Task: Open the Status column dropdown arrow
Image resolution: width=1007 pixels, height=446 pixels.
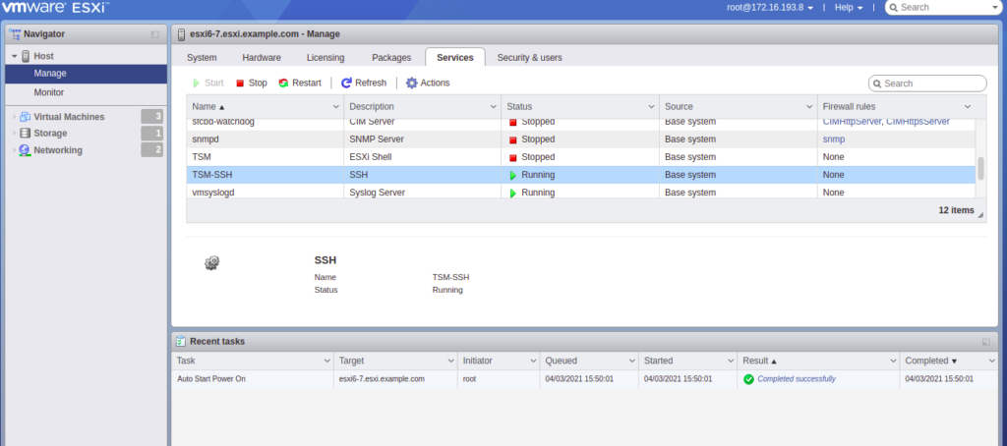Action: 652,106
